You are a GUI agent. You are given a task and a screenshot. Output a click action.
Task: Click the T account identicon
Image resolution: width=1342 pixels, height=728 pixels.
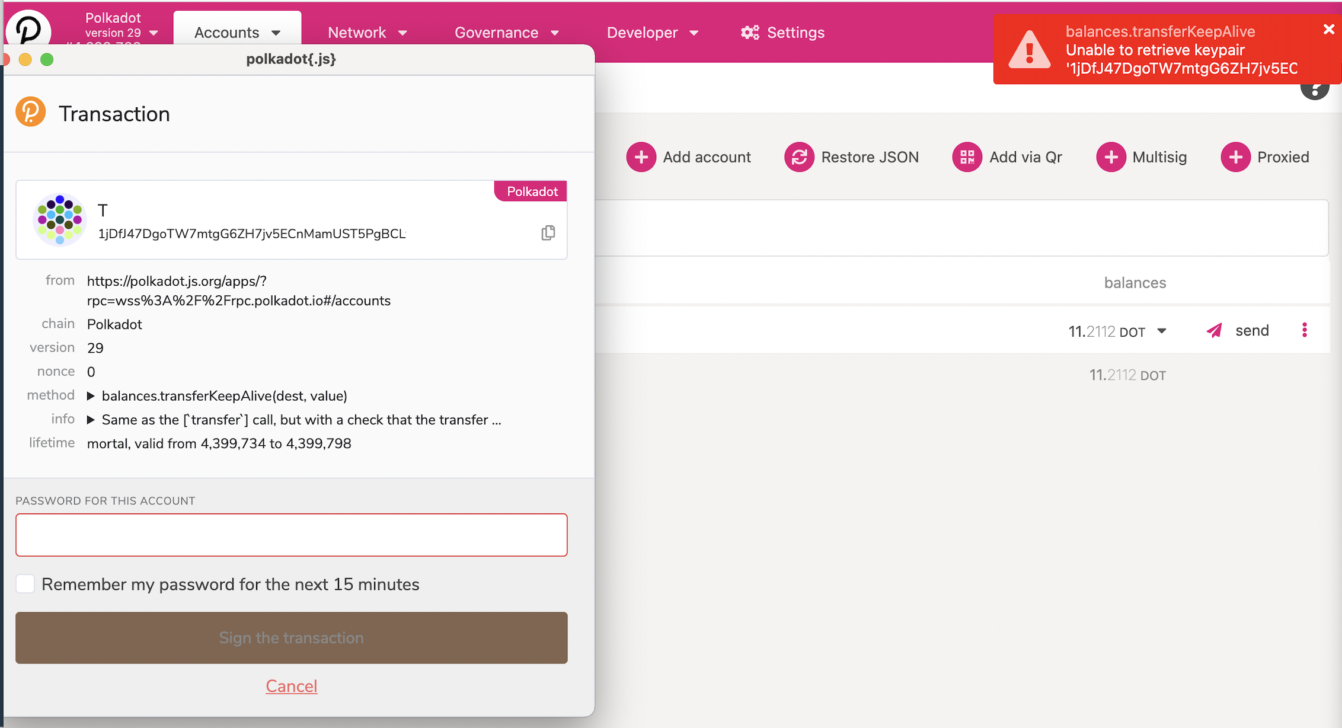(x=59, y=220)
